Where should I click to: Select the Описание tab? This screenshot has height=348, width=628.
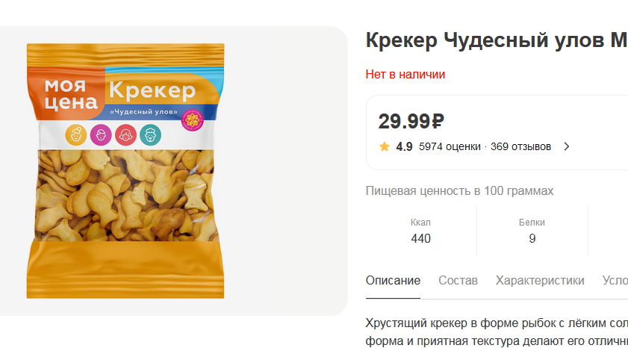tap(393, 280)
